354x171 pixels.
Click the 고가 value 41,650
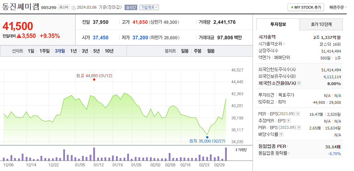(x=140, y=22)
